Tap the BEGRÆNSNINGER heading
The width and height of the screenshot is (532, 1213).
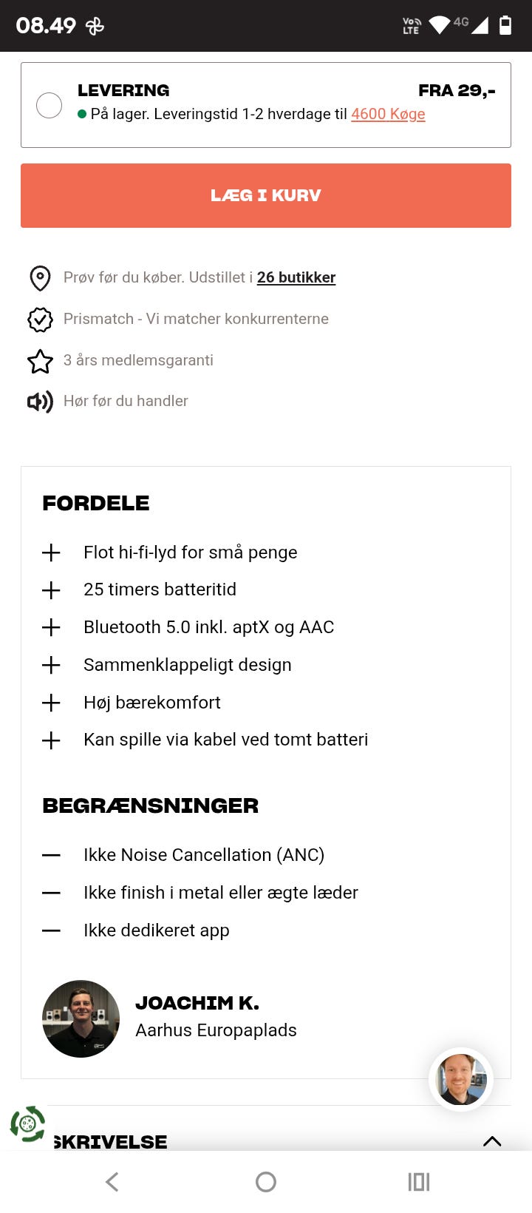click(x=150, y=806)
